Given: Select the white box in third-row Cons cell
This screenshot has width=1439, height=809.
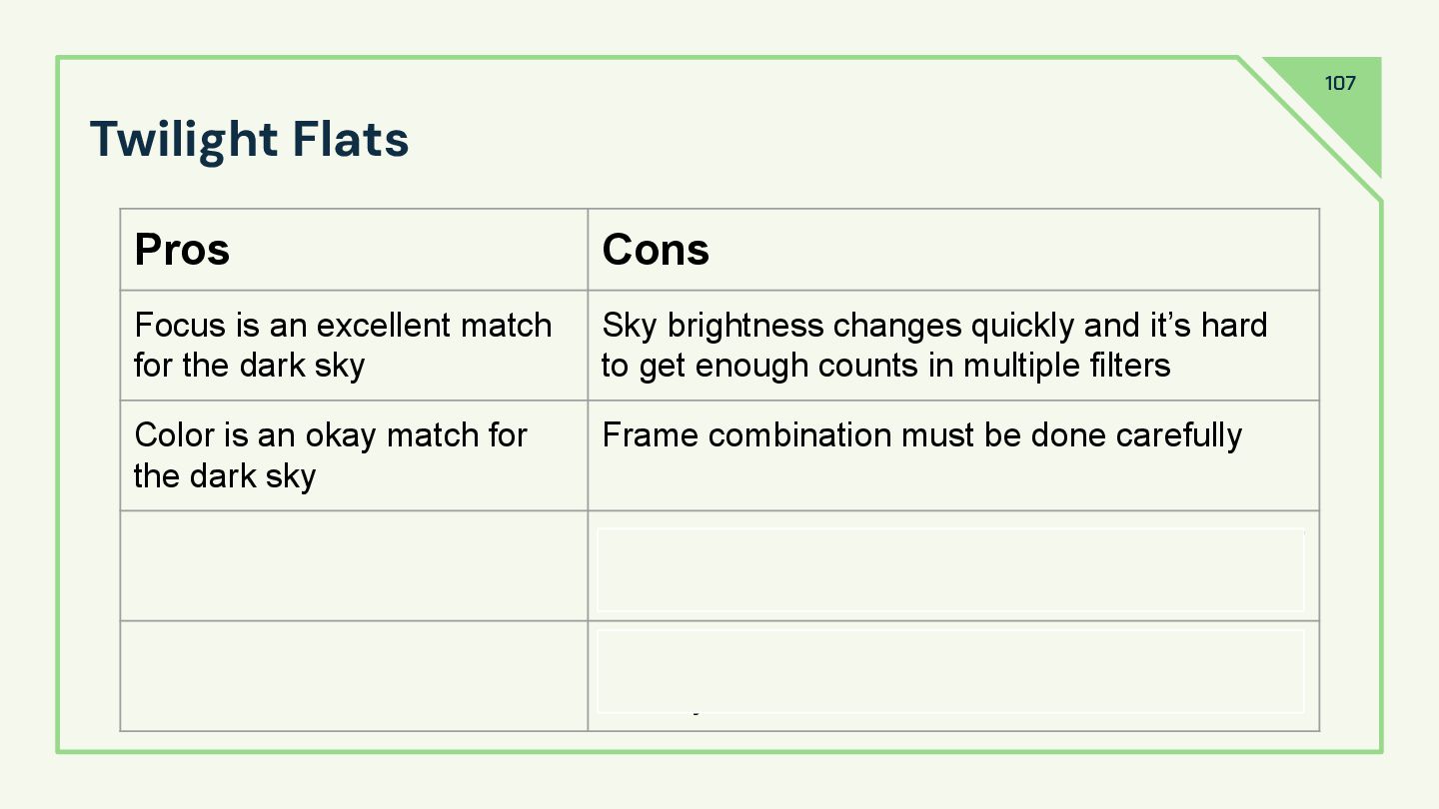Looking at the screenshot, I should pyautogui.click(x=950, y=570).
